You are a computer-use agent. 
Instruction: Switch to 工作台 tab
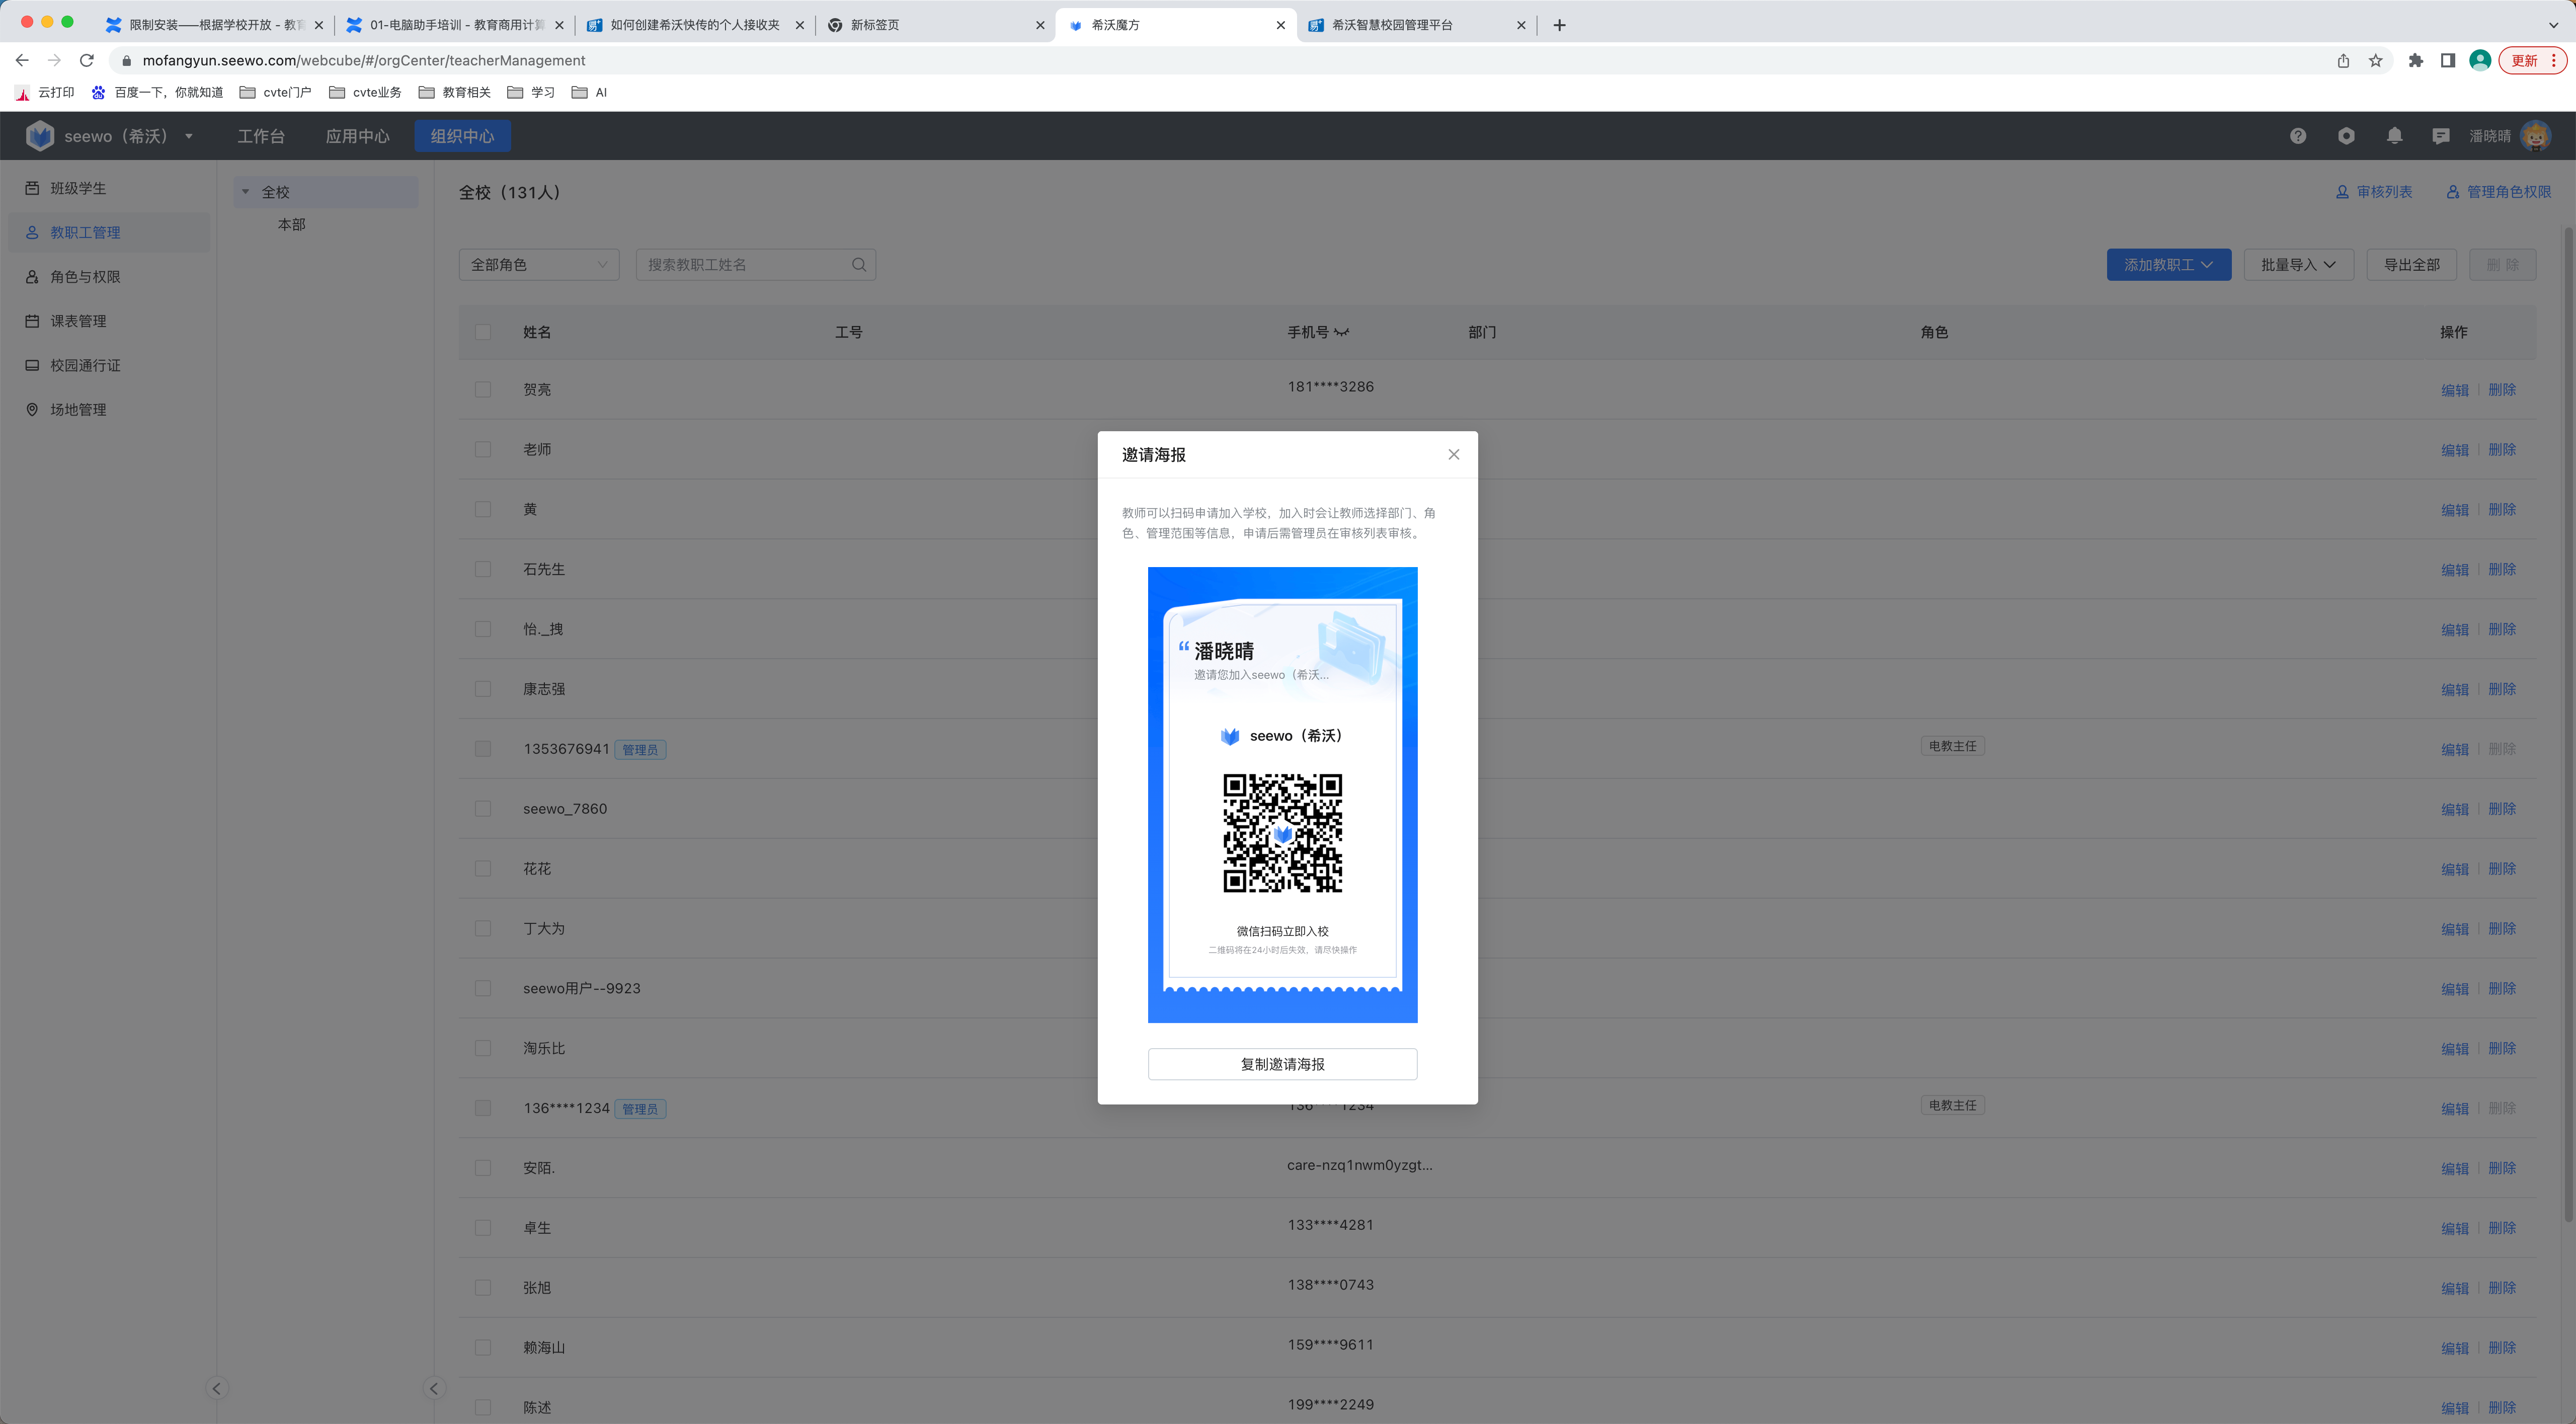tap(261, 136)
